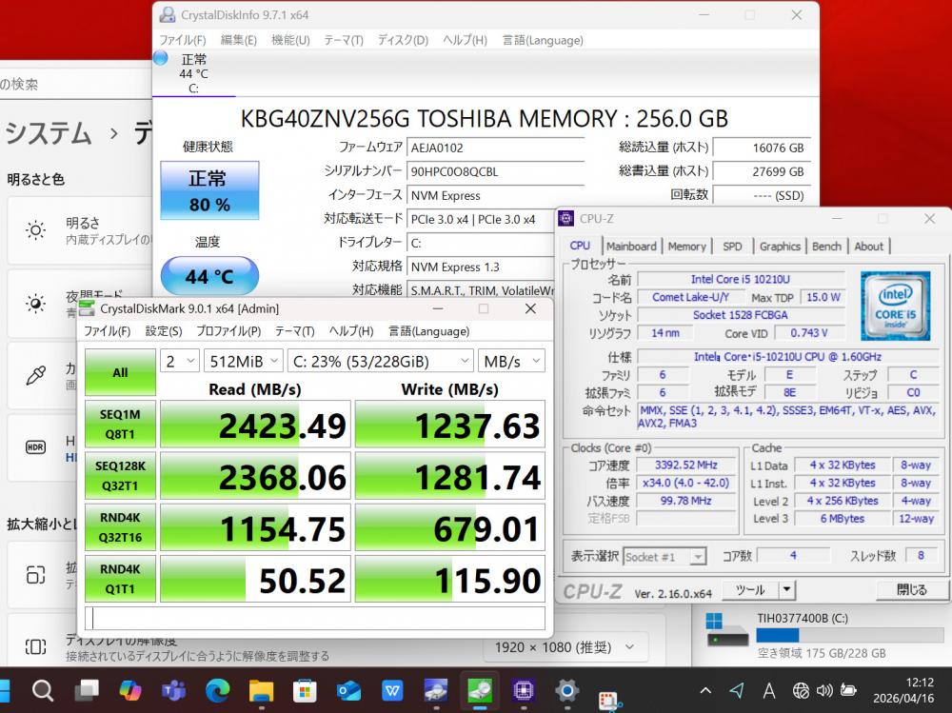This screenshot has height=713, width=952.
Task: Click C: drive icon in Explorer
Action: click(726, 631)
